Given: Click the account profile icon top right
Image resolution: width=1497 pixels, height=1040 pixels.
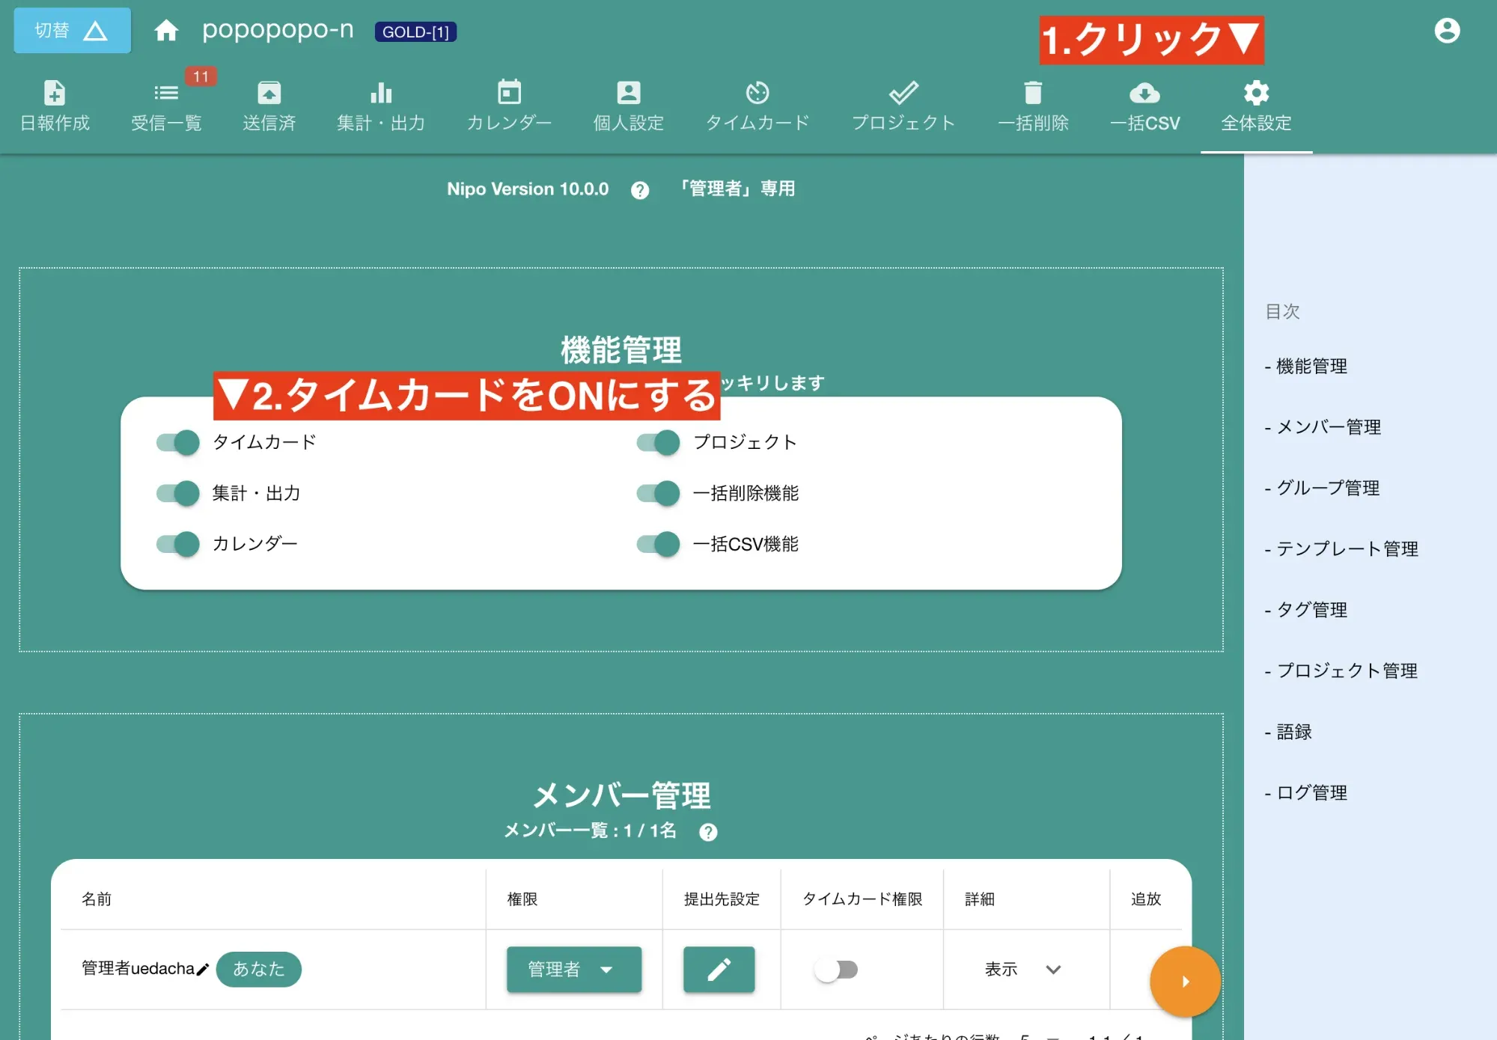Looking at the screenshot, I should pos(1448,30).
